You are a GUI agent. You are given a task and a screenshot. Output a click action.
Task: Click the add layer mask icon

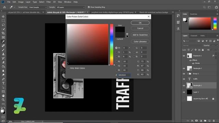coord(196,121)
